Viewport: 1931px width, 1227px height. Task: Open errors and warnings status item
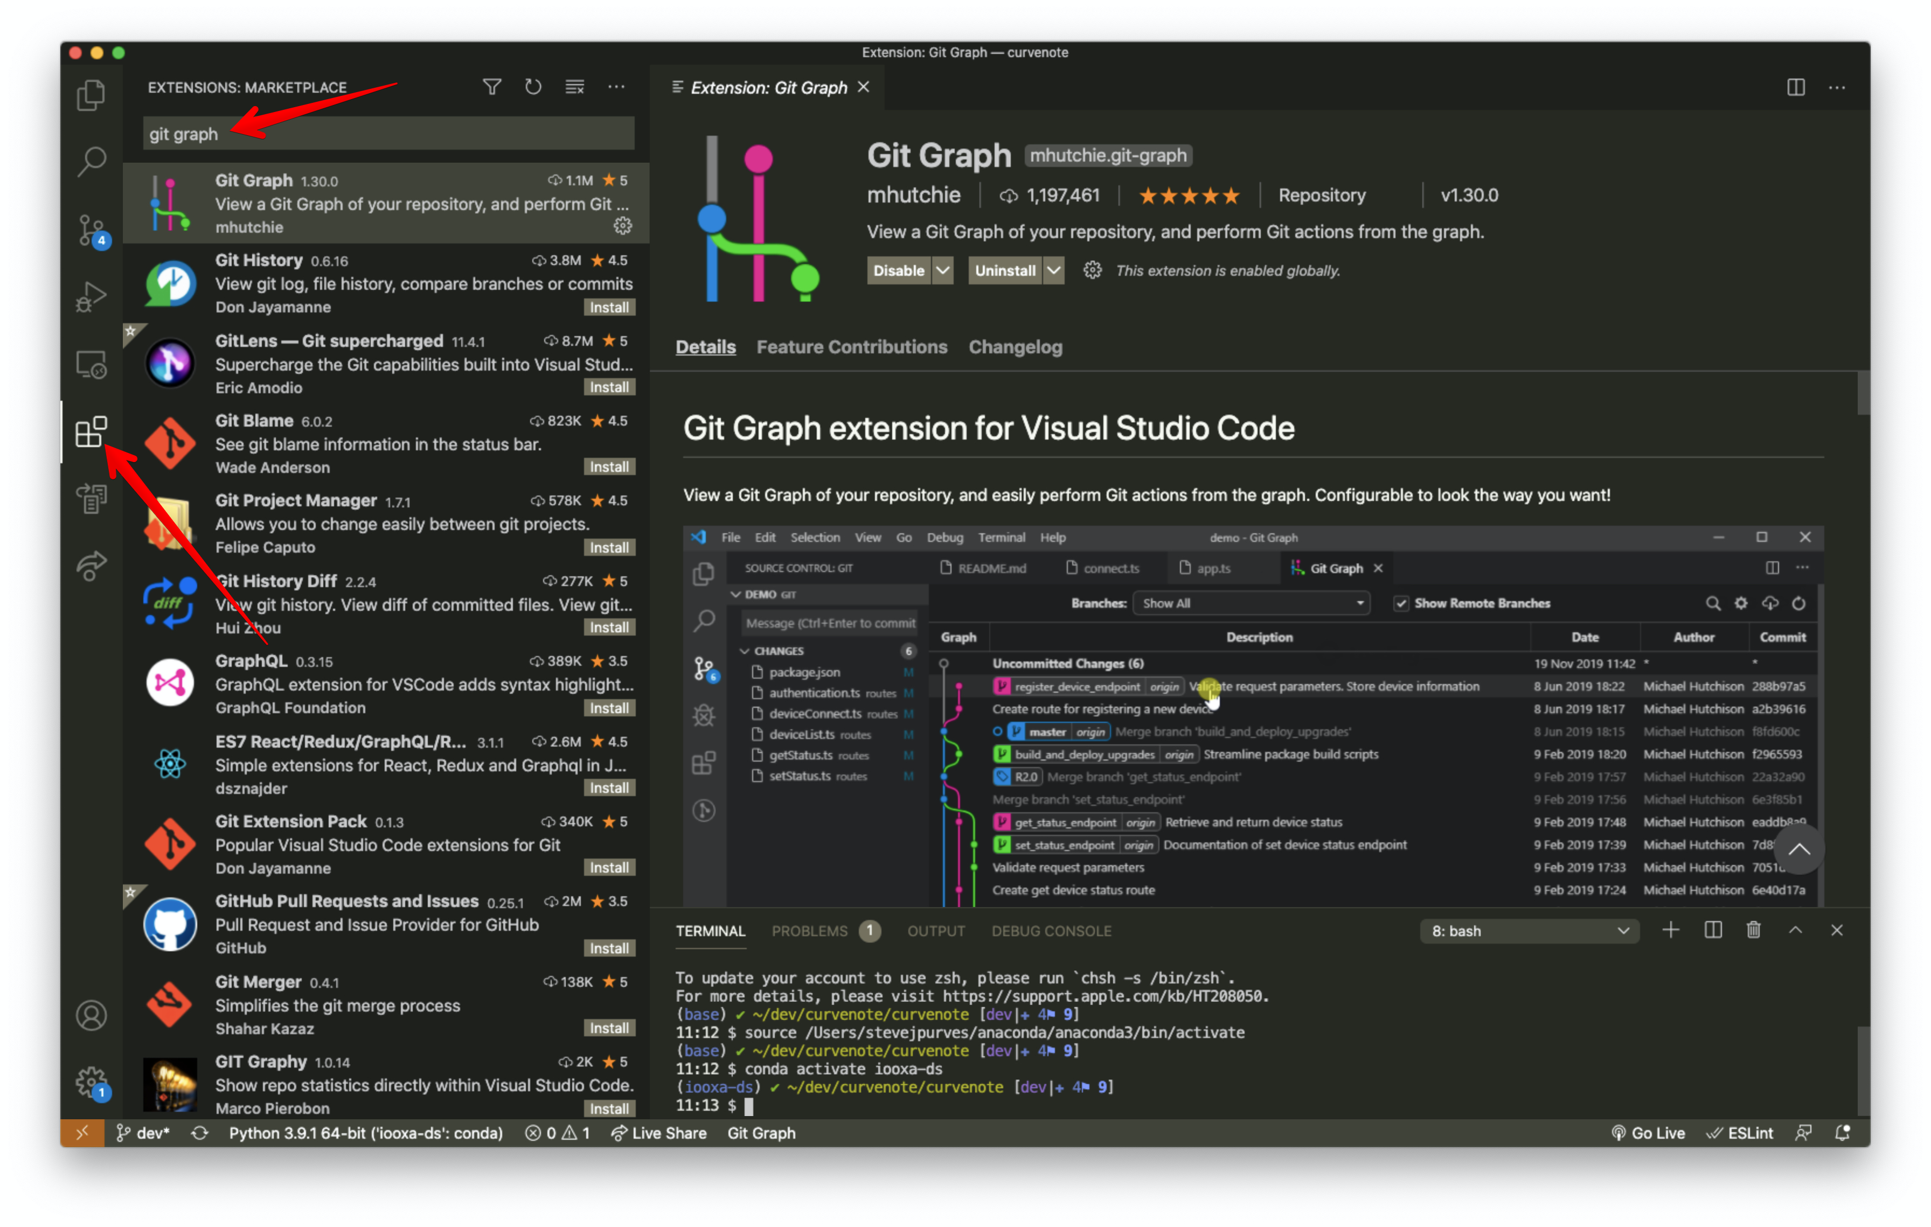(557, 1132)
